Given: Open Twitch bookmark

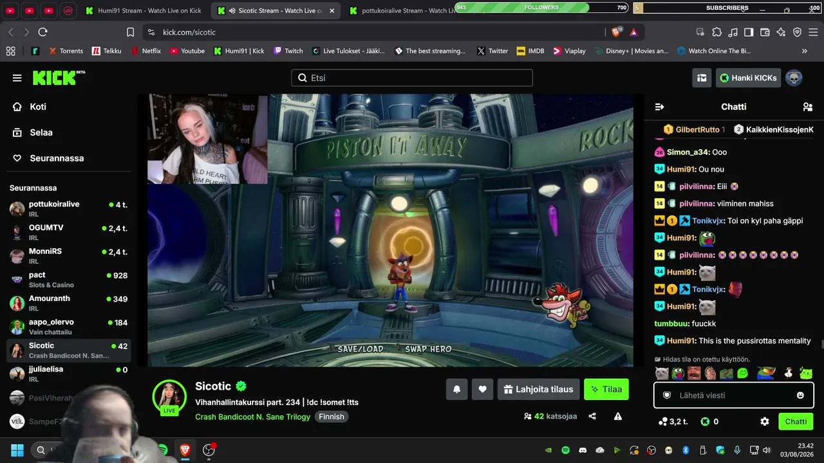Looking at the screenshot, I should click(x=288, y=51).
